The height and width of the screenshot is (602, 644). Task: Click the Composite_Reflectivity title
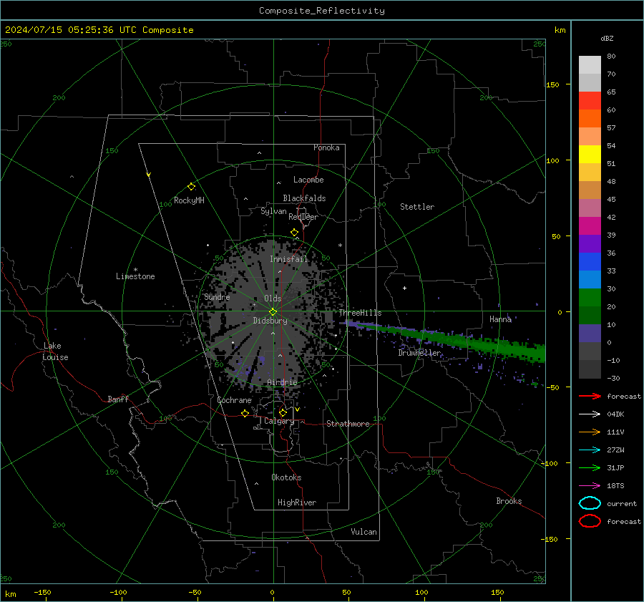point(322,11)
